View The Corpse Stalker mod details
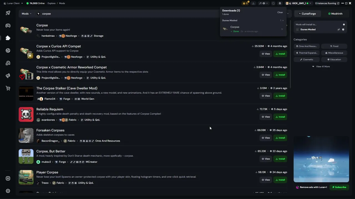The height and width of the screenshot is (199, 355). pos(266,96)
